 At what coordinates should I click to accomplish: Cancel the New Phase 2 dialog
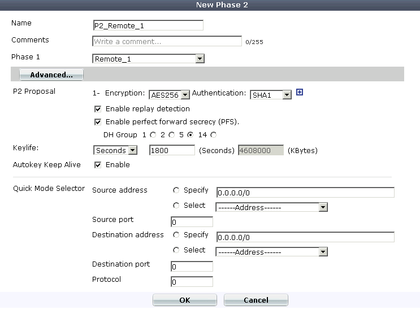[x=256, y=300]
